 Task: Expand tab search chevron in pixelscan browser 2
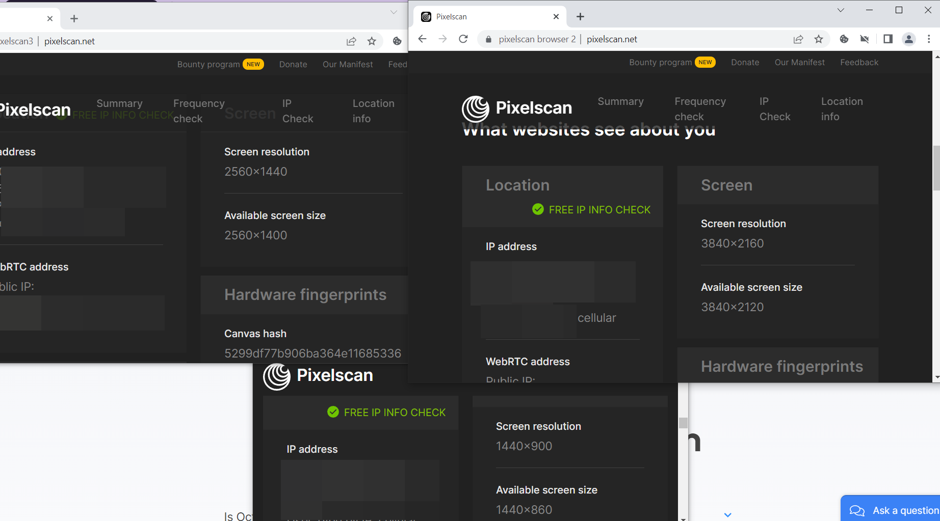841,10
